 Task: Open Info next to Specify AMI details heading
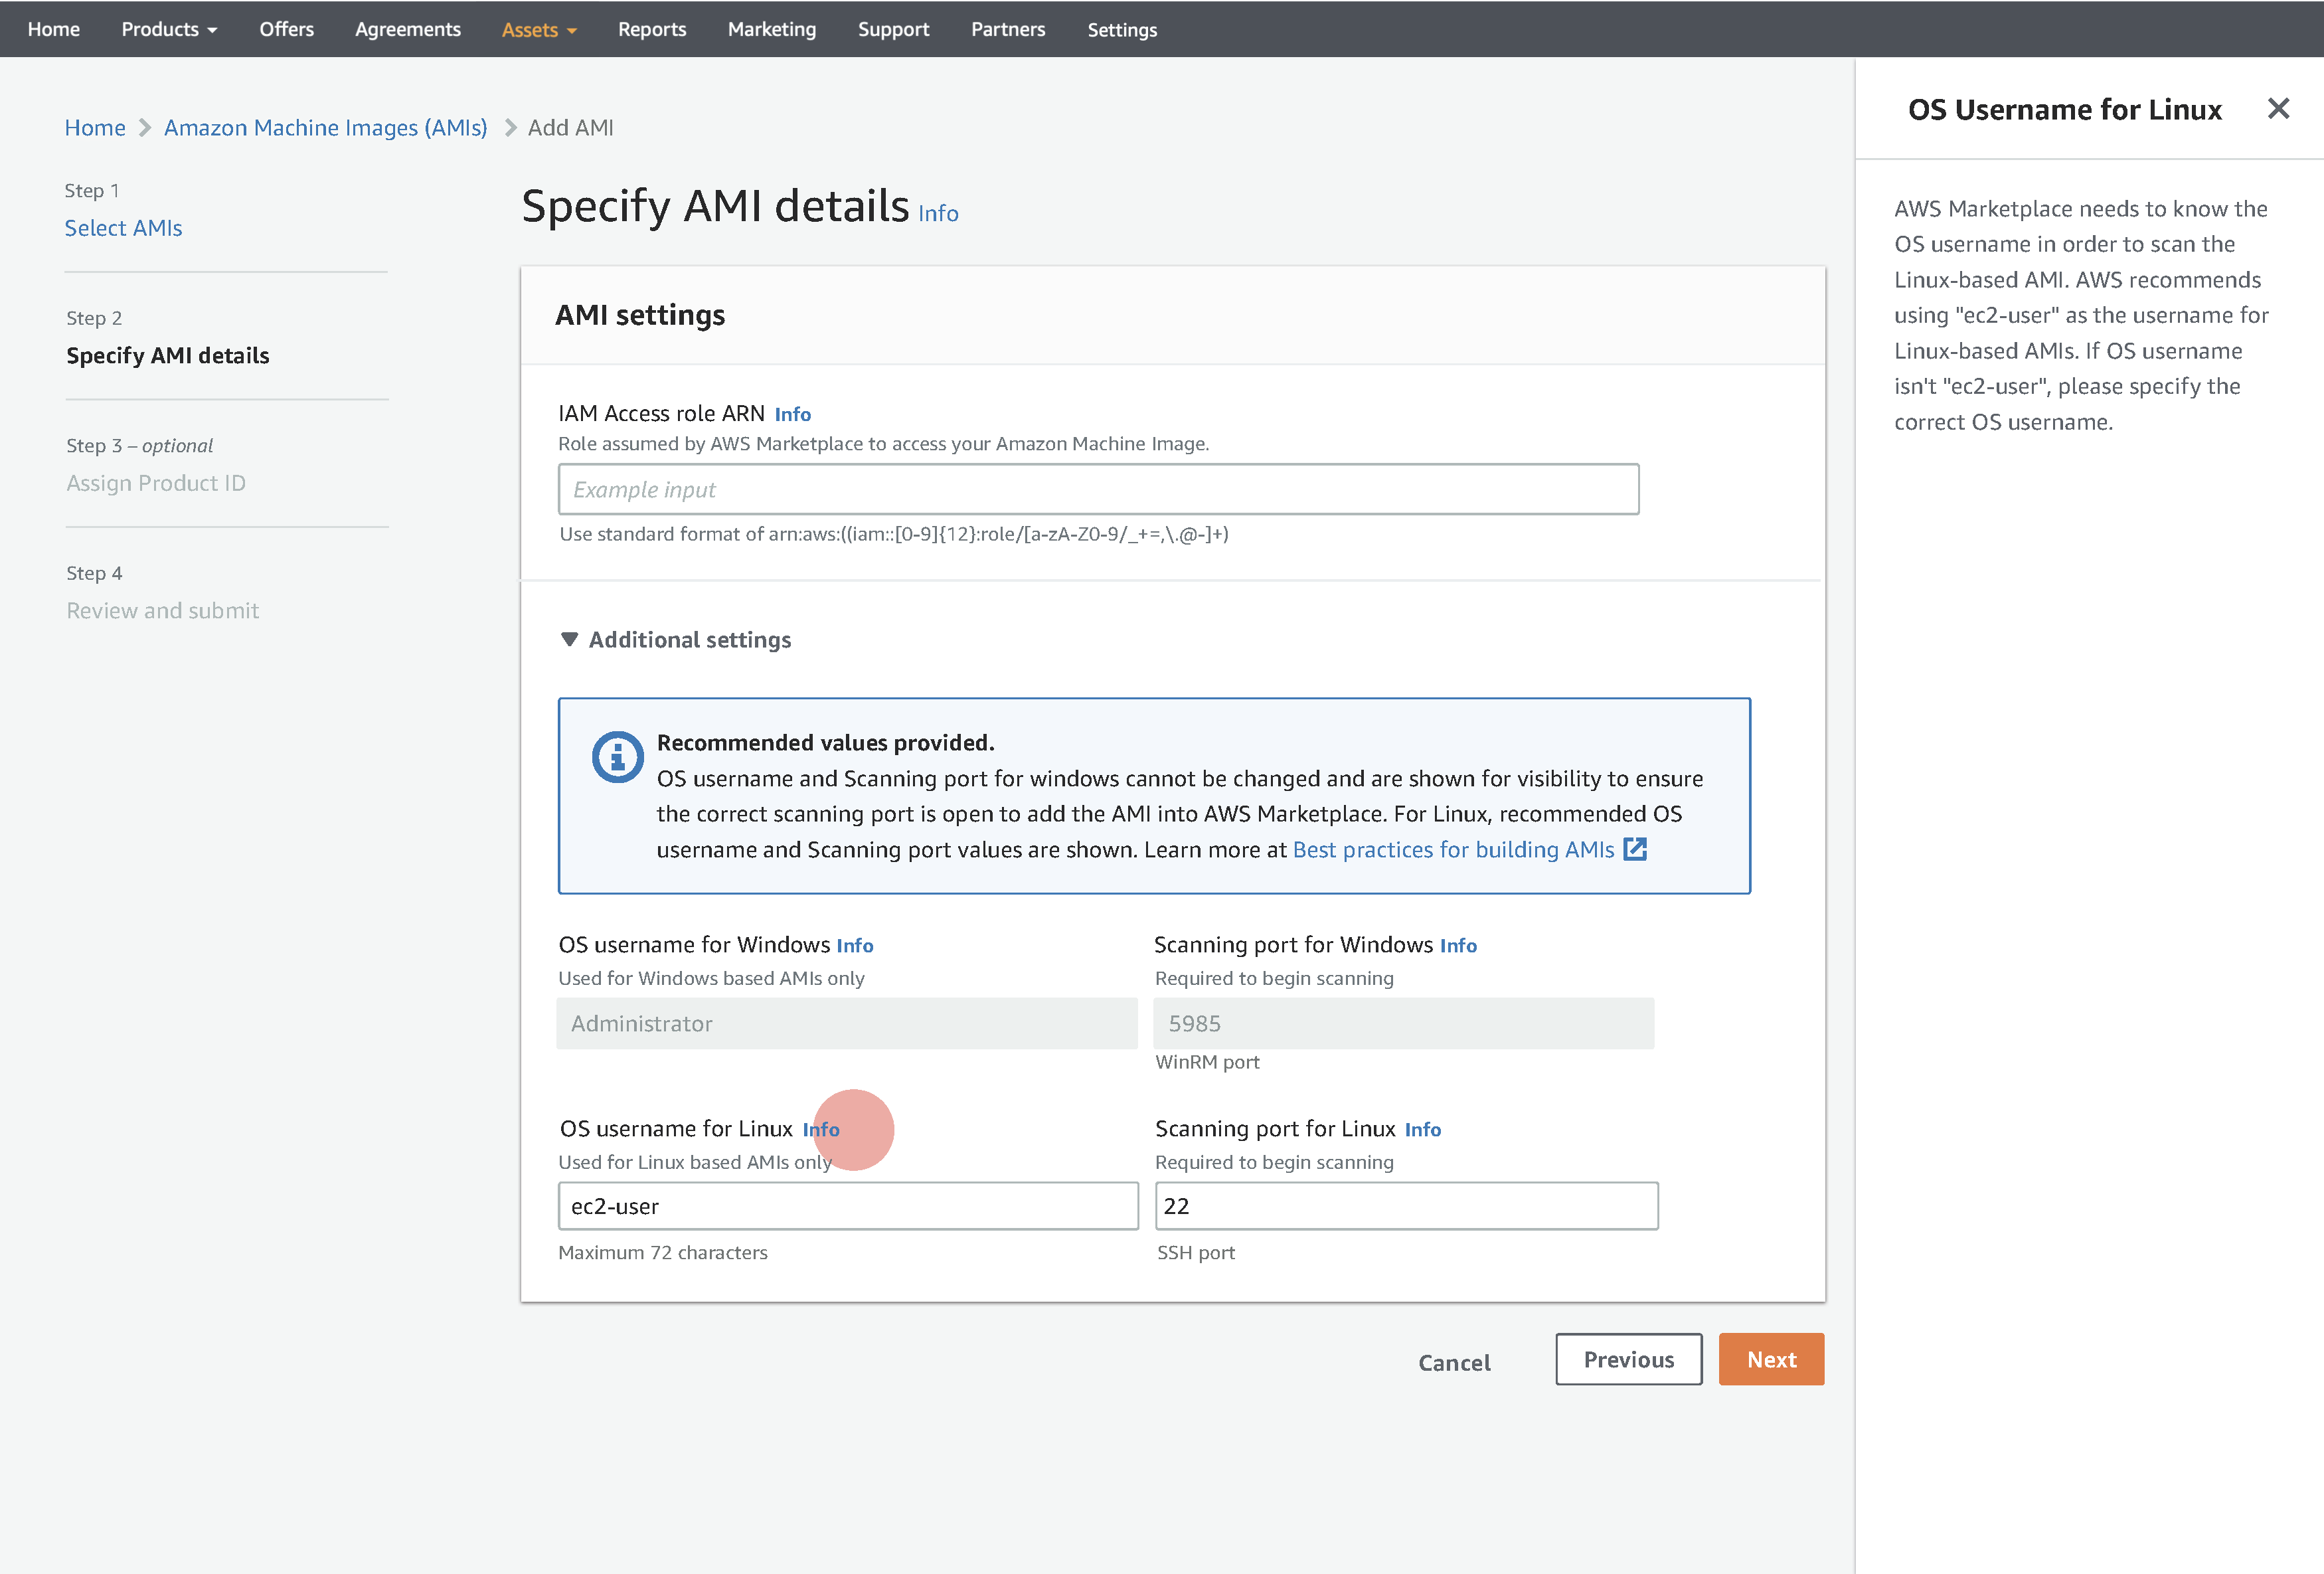point(937,213)
